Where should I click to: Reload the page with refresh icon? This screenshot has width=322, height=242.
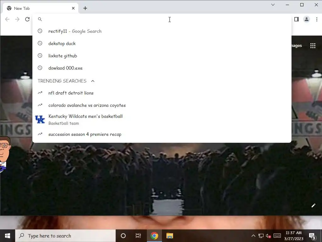pos(27,19)
